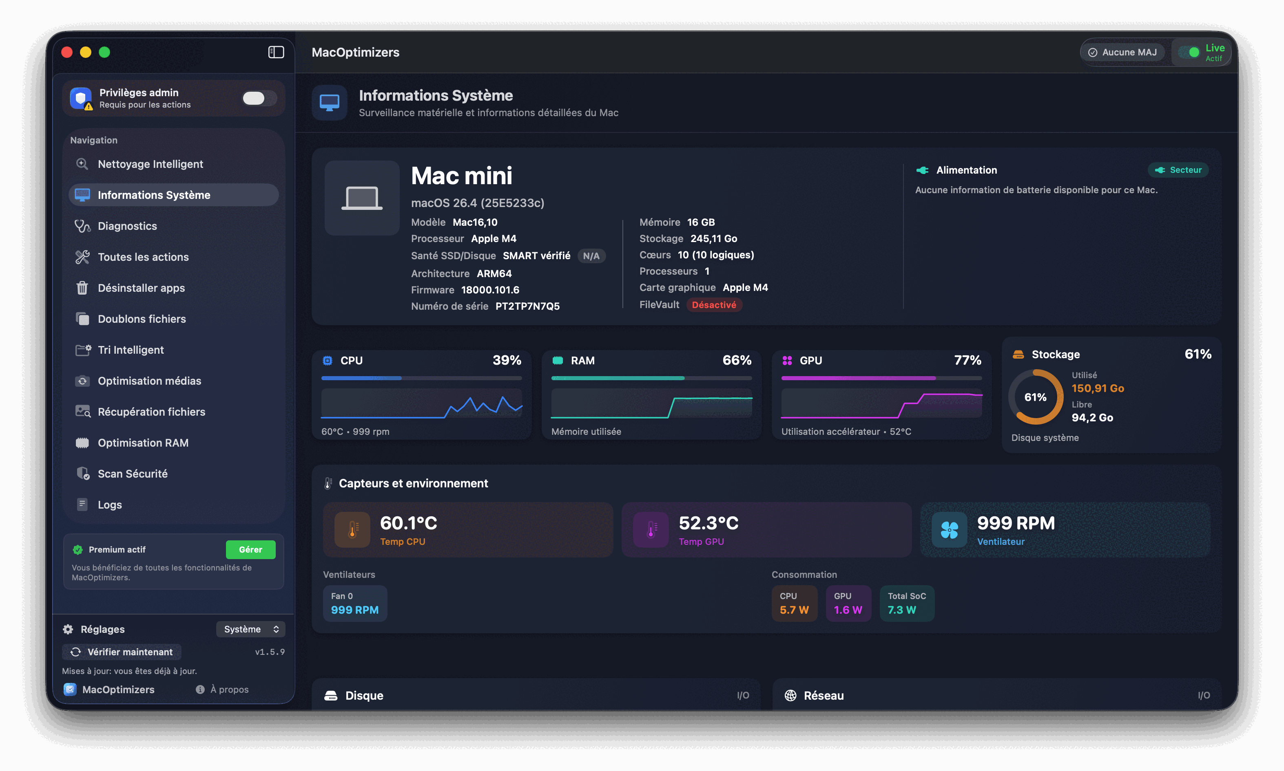Open the Système appearance dropdown
The width and height of the screenshot is (1284, 771).
tap(251, 629)
